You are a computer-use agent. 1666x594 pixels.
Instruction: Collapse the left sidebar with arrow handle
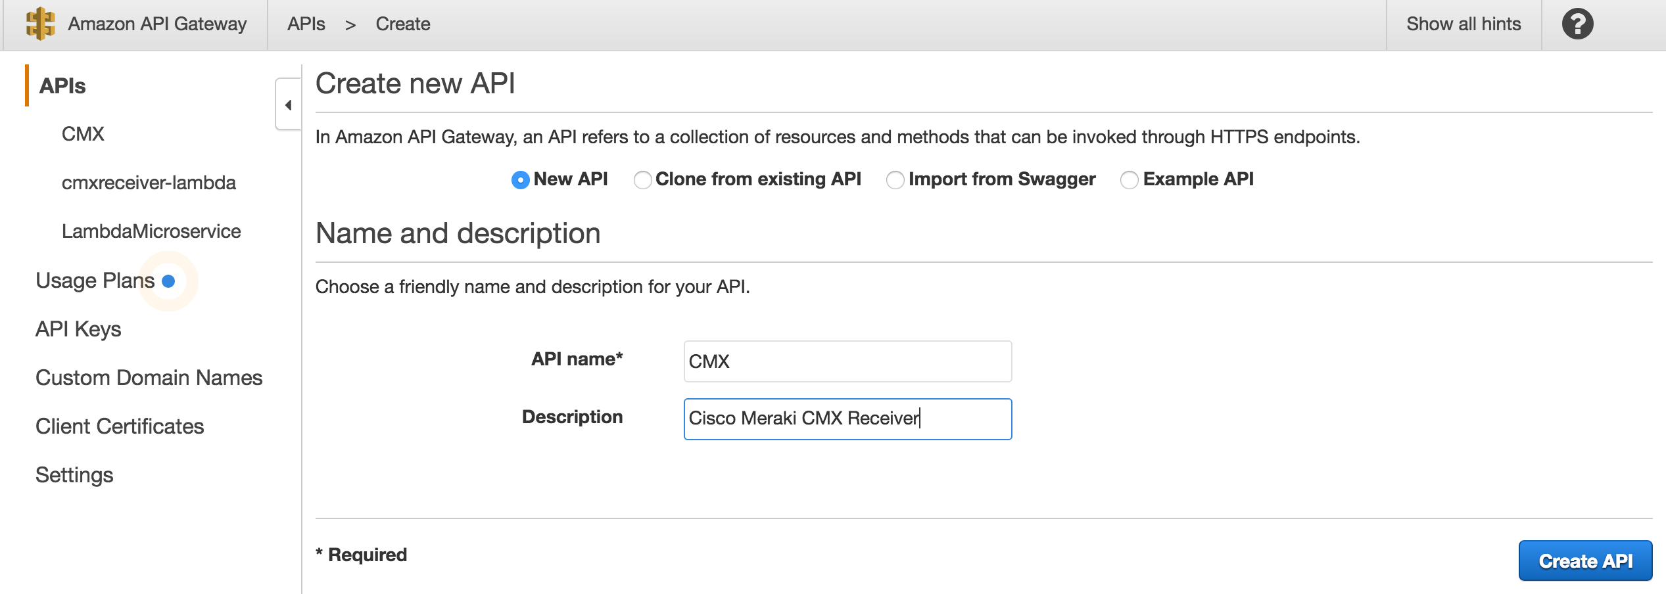[x=288, y=104]
